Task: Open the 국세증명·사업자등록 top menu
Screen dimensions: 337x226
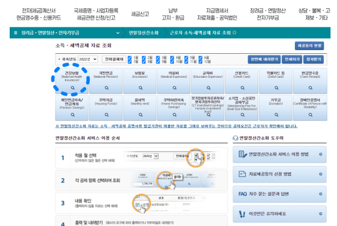Action: (x=96, y=14)
